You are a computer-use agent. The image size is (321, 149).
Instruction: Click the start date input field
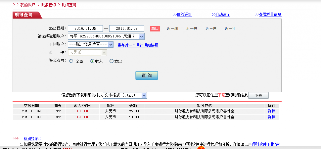85,28
